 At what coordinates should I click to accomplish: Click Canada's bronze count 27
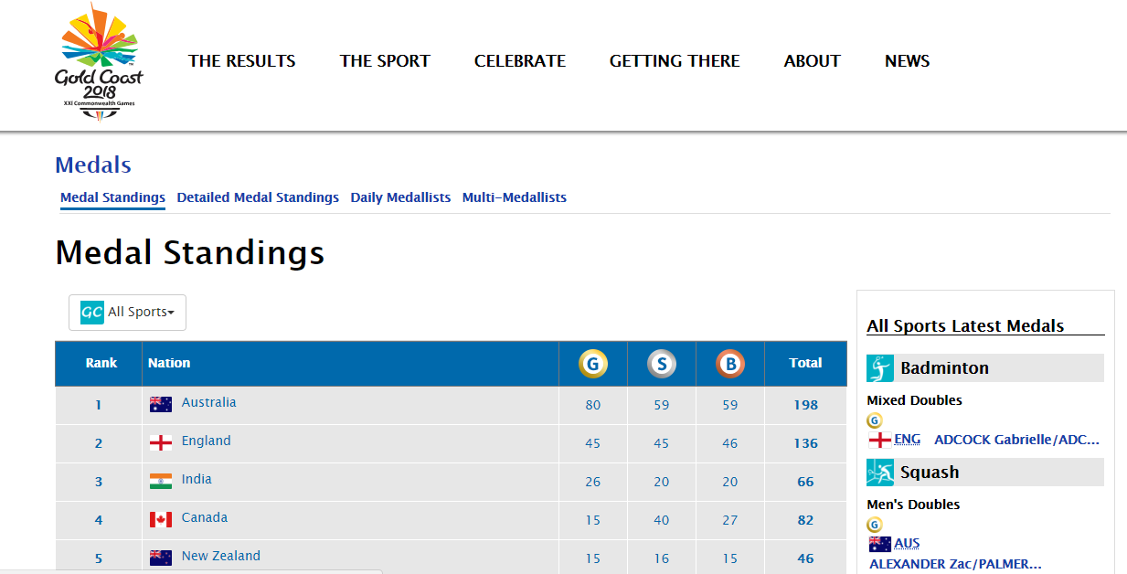click(x=729, y=520)
